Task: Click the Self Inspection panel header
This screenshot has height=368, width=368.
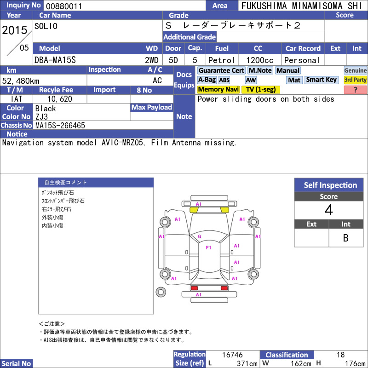Action: point(329,185)
